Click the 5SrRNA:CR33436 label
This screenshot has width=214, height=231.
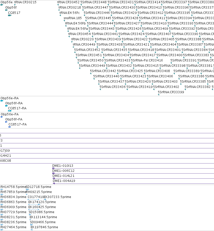(113, 87)
